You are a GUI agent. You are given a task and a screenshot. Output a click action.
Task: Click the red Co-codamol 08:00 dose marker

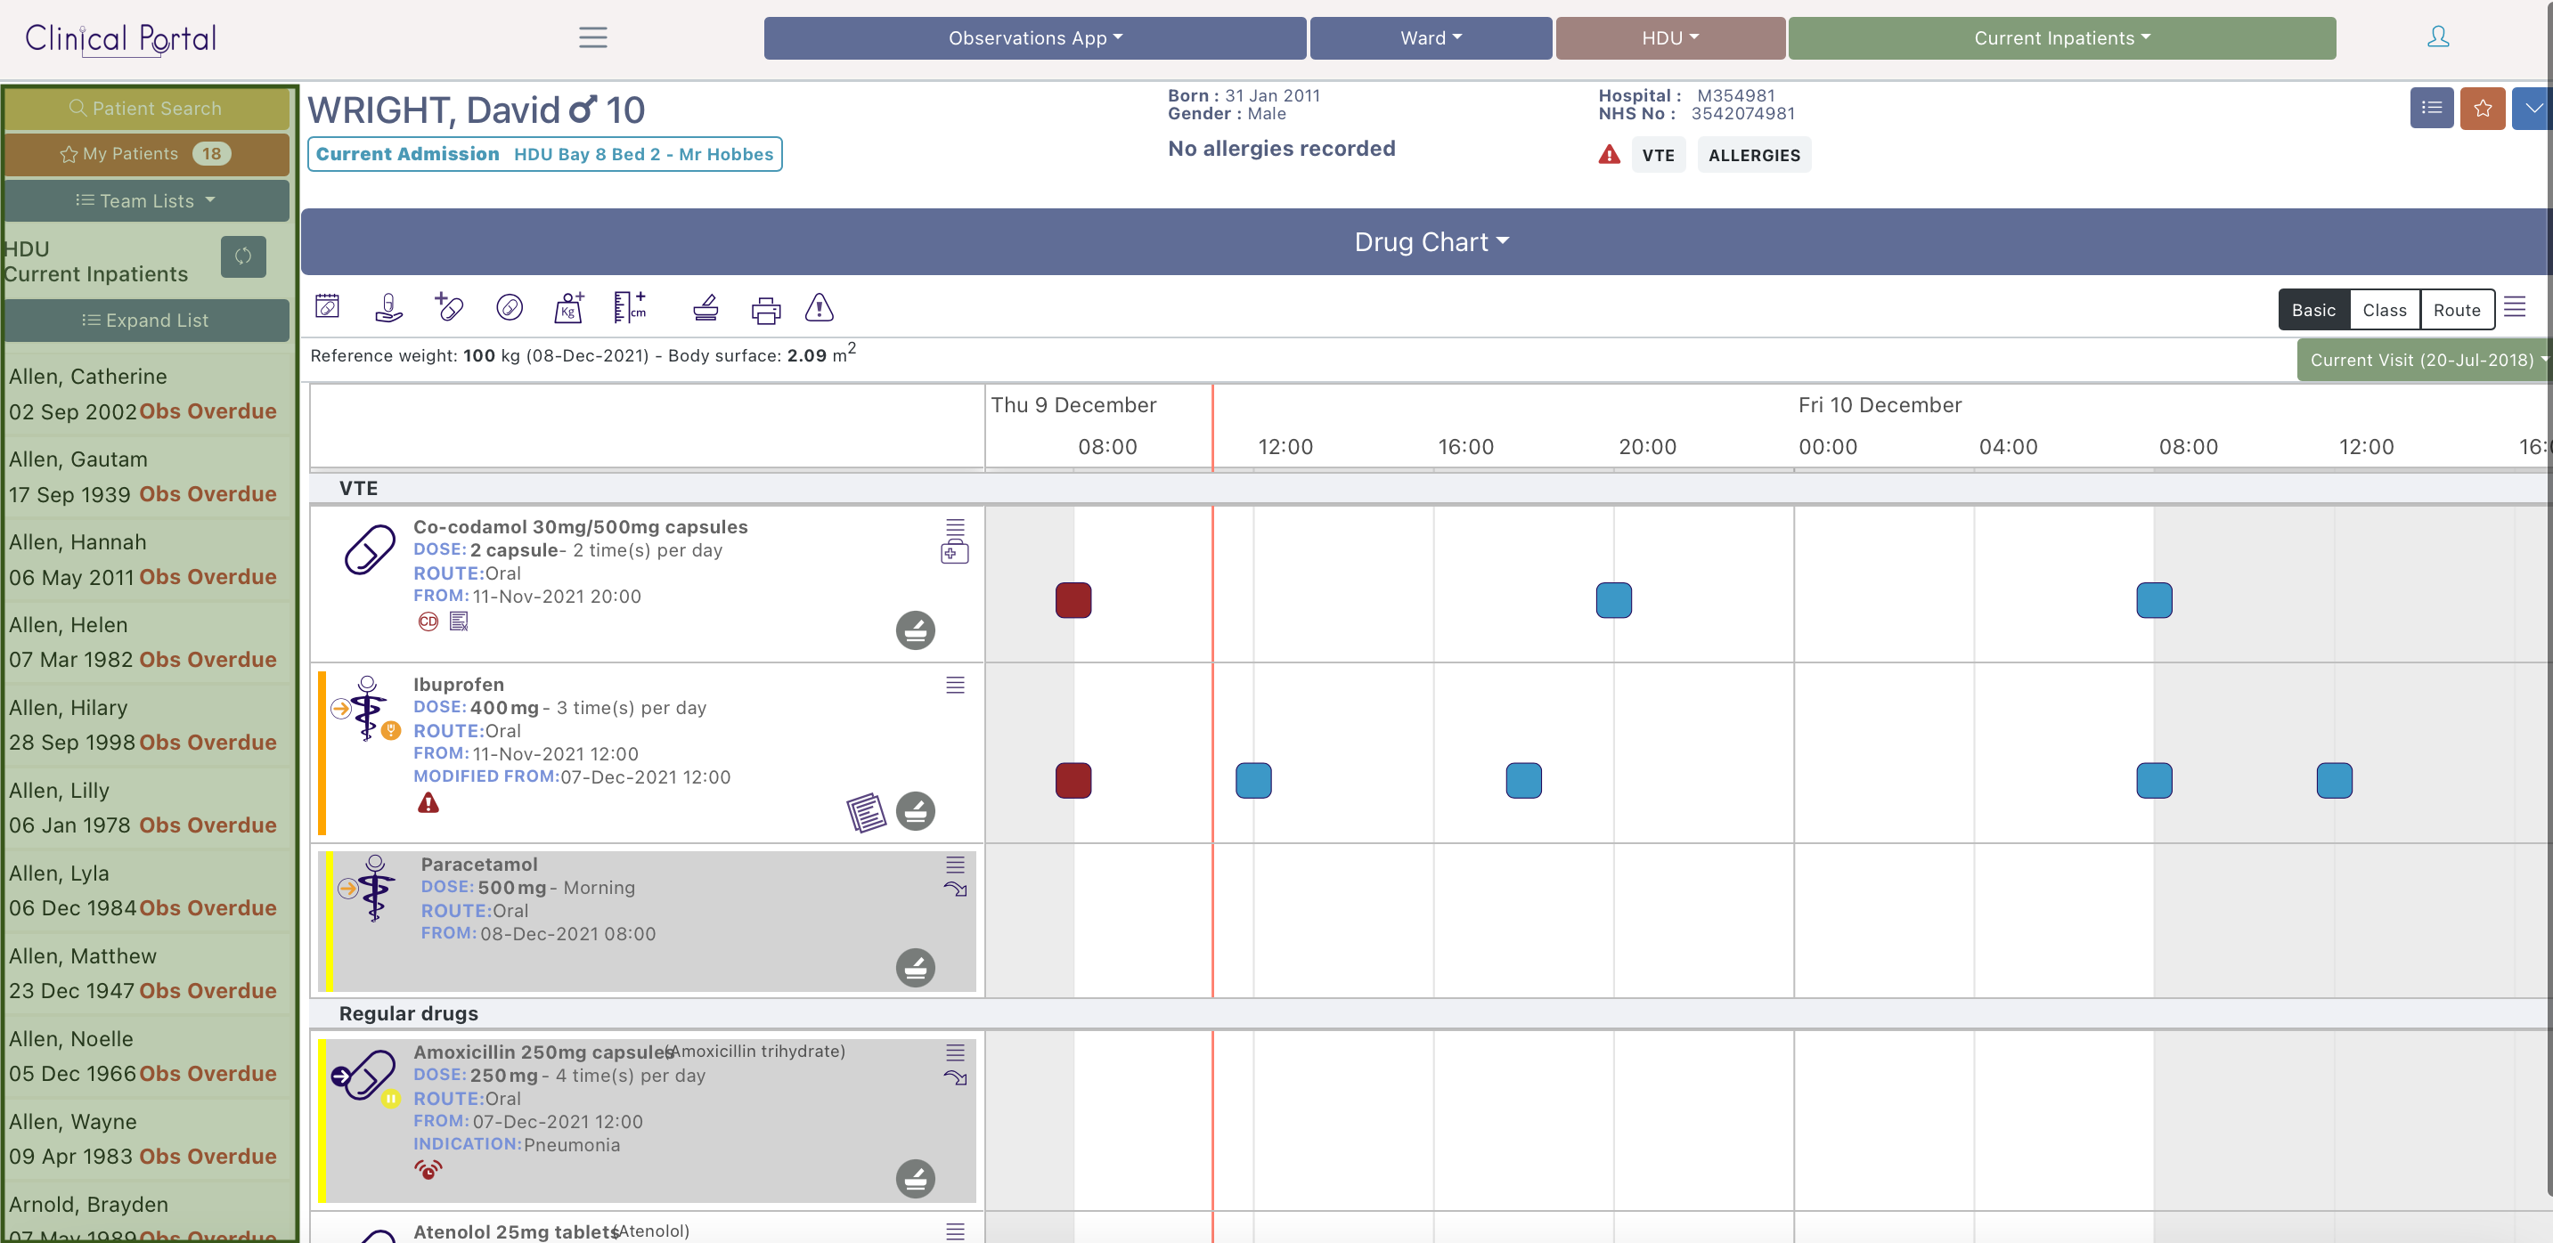pyautogui.click(x=1073, y=600)
